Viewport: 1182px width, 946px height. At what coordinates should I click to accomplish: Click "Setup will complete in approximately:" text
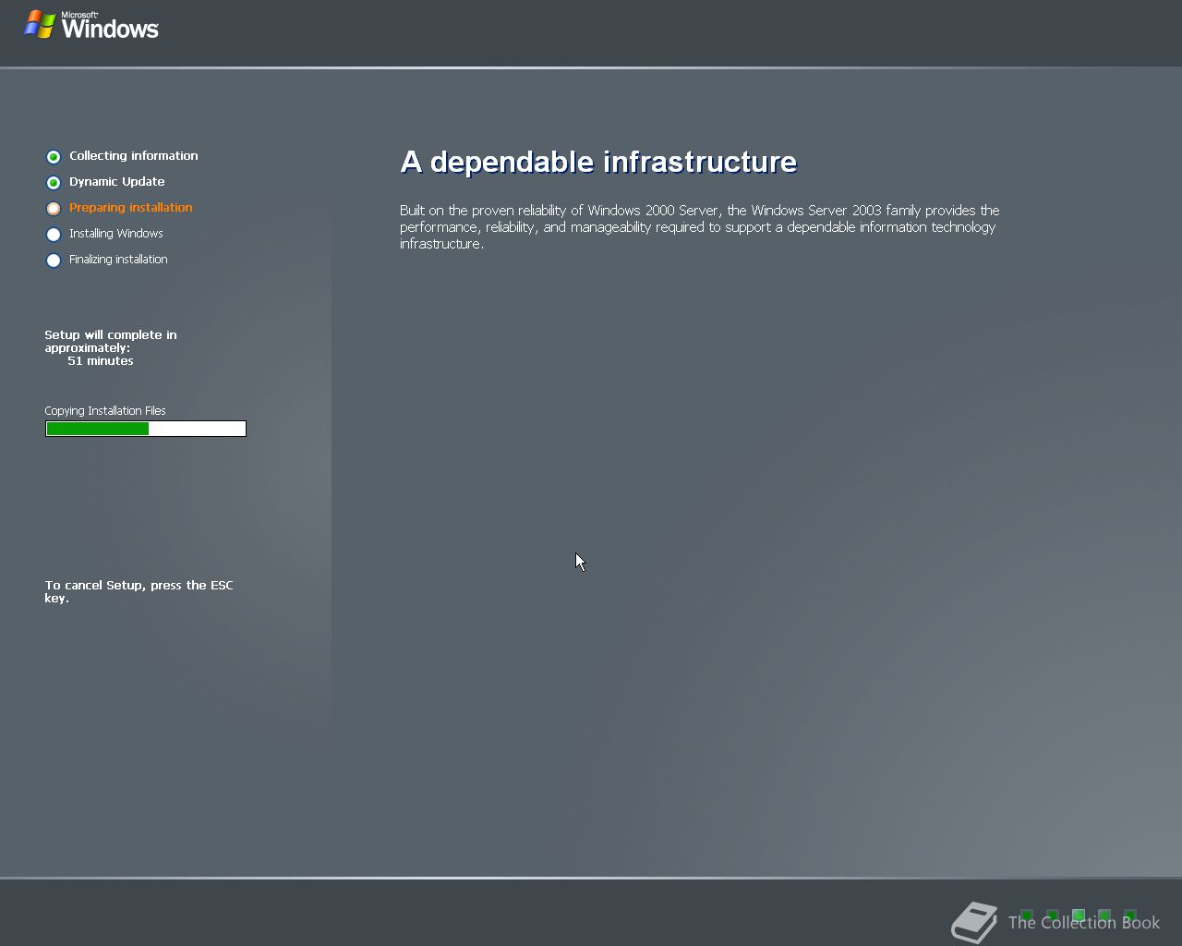(111, 342)
